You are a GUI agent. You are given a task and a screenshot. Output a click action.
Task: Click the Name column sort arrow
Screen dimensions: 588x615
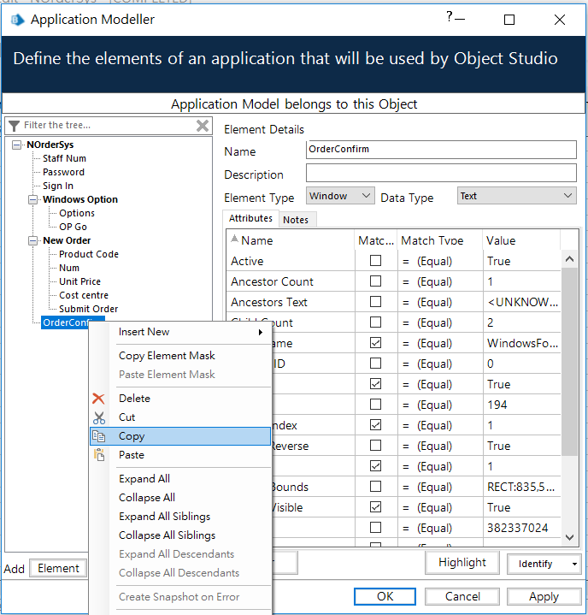234,239
